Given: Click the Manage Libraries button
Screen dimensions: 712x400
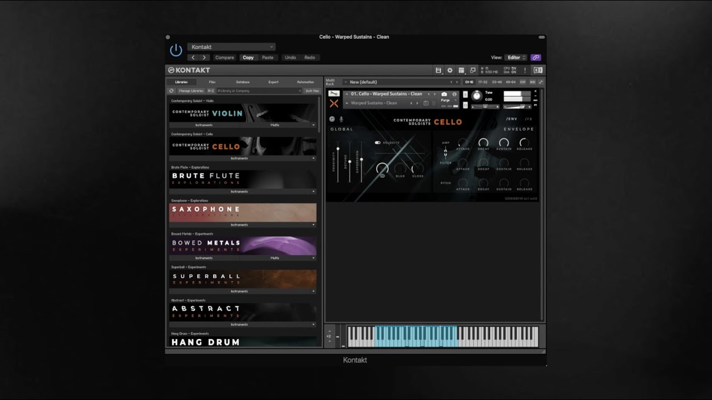Looking at the screenshot, I should (191, 91).
